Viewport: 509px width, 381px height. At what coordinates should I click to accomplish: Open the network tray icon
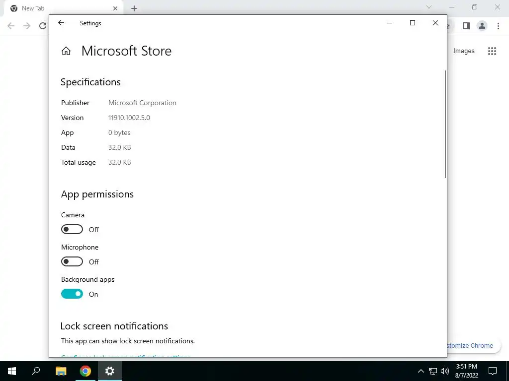(433, 371)
